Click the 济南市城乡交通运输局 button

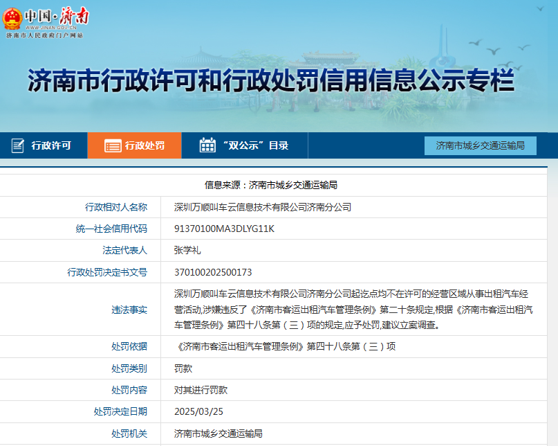click(480, 145)
